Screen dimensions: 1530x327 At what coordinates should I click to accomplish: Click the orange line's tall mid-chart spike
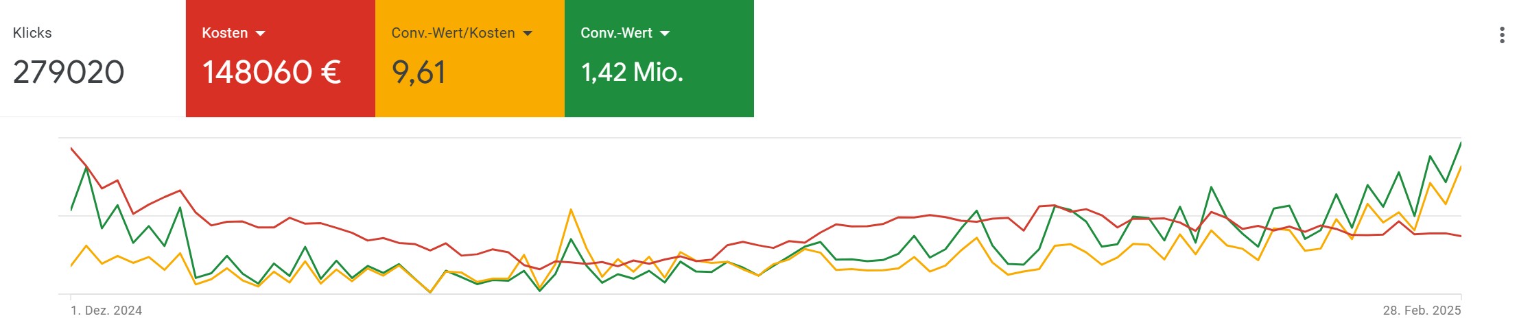coord(571,210)
